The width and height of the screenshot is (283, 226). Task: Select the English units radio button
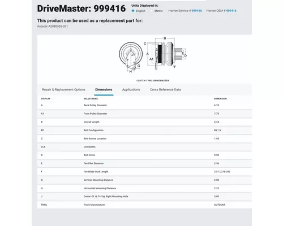tap(133, 11)
